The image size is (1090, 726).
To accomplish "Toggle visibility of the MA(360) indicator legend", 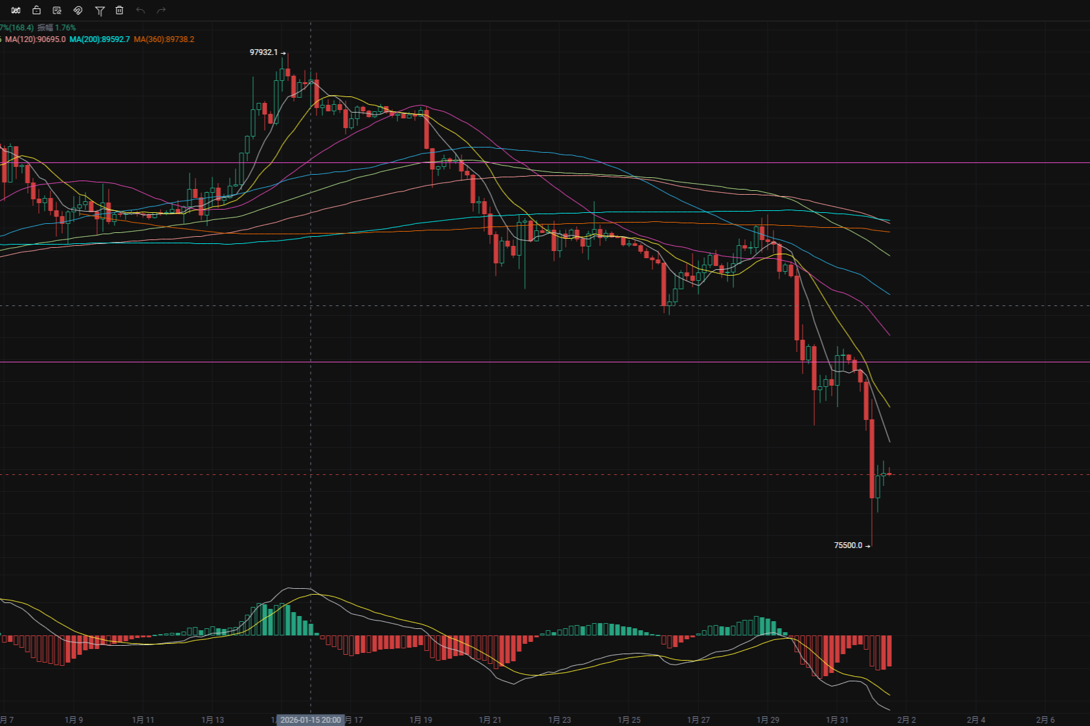I will [163, 39].
